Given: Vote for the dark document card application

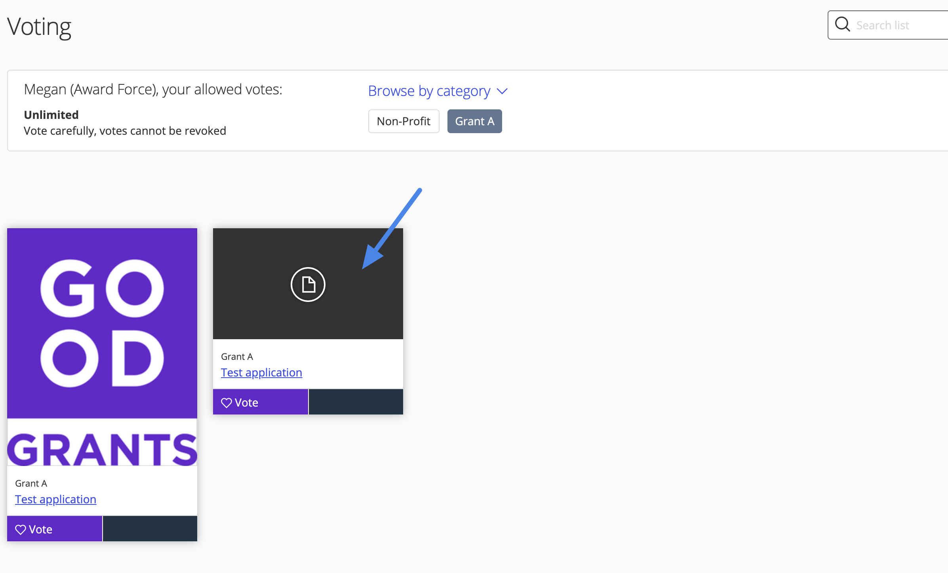Looking at the screenshot, I should [261, 402].
